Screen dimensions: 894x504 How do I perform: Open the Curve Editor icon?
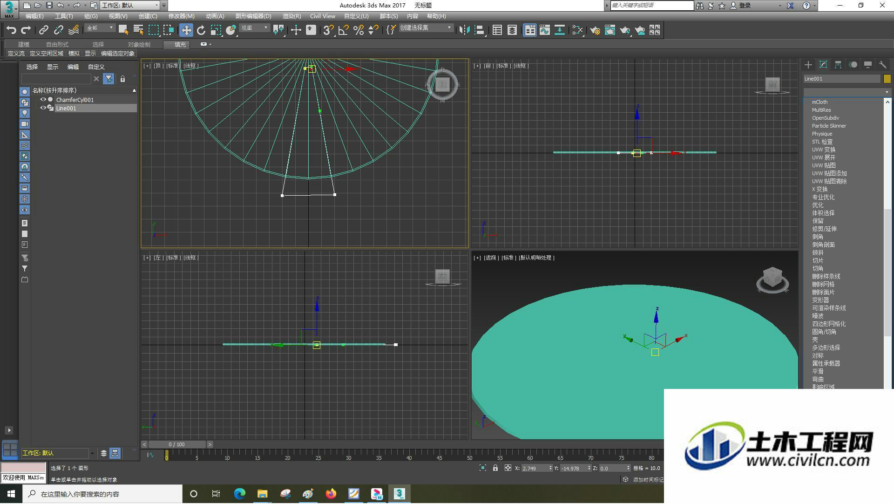tap(545, 30)
